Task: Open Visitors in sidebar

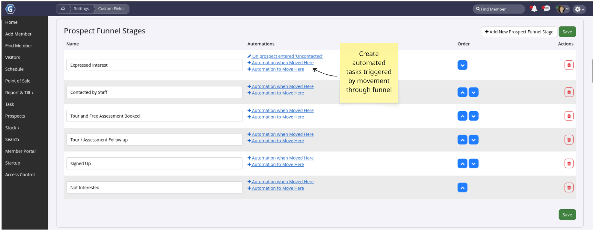Action: [13, 57]
